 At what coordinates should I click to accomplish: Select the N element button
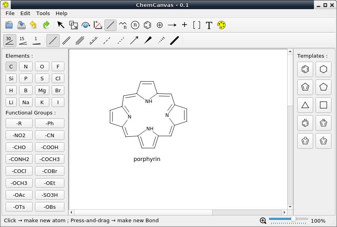[26, 67]
